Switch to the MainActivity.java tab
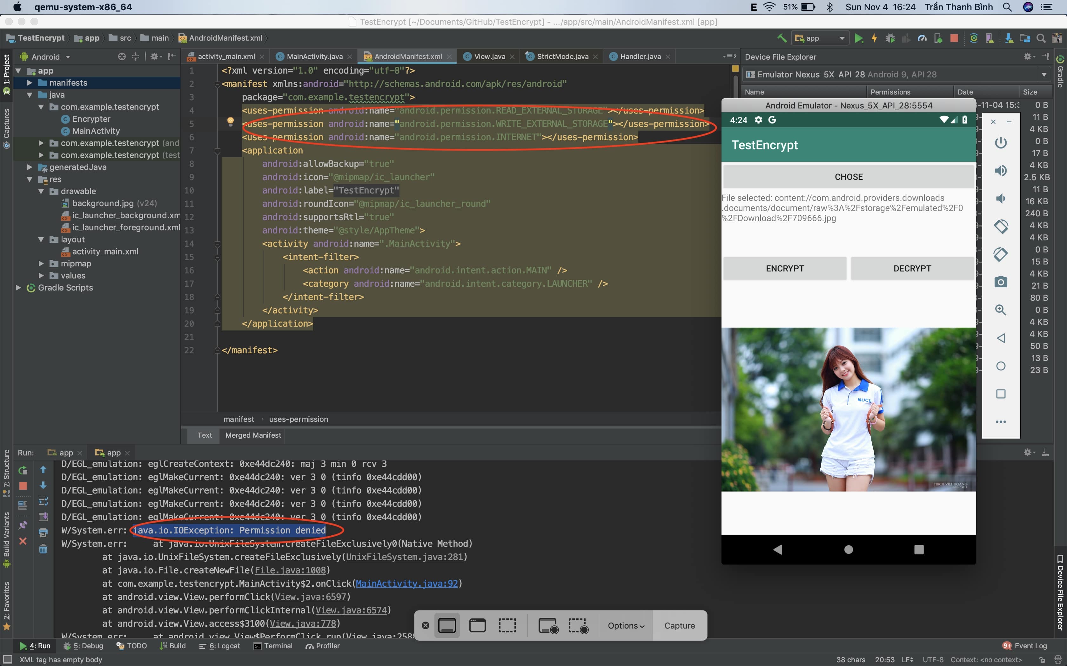1067x666 pixels. point(314,56)
